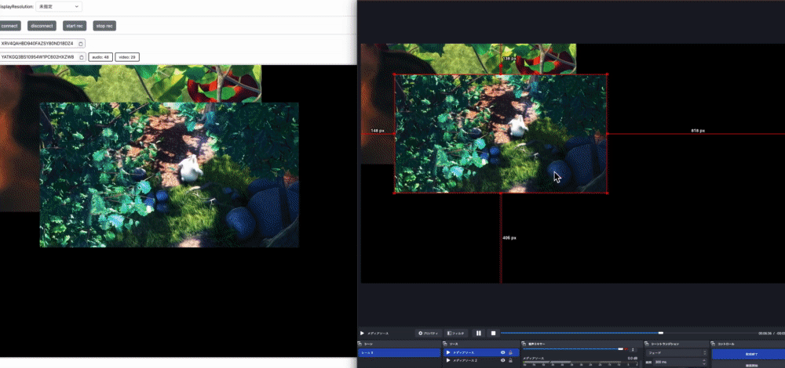The width and height of the screenshot is (785, 368).
Task: Click the XRV4QAHBD940FAZSY80ND18DZ4 ID field
Action: (38, 43)
